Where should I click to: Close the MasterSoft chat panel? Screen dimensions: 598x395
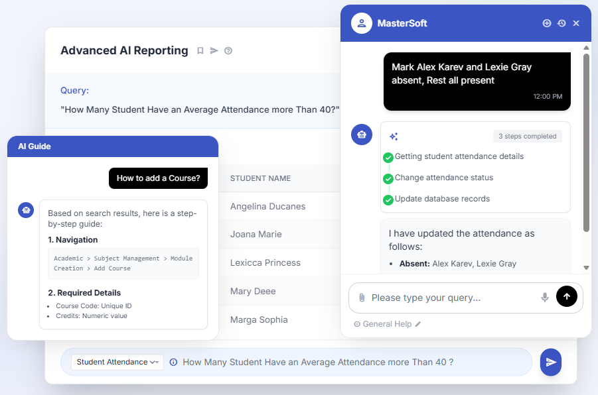pos(576,23)
